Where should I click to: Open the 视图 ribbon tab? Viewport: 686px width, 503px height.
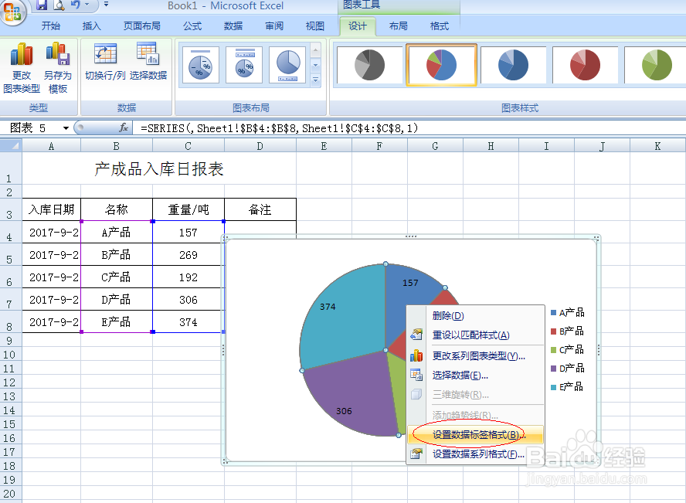pos(315,26)
